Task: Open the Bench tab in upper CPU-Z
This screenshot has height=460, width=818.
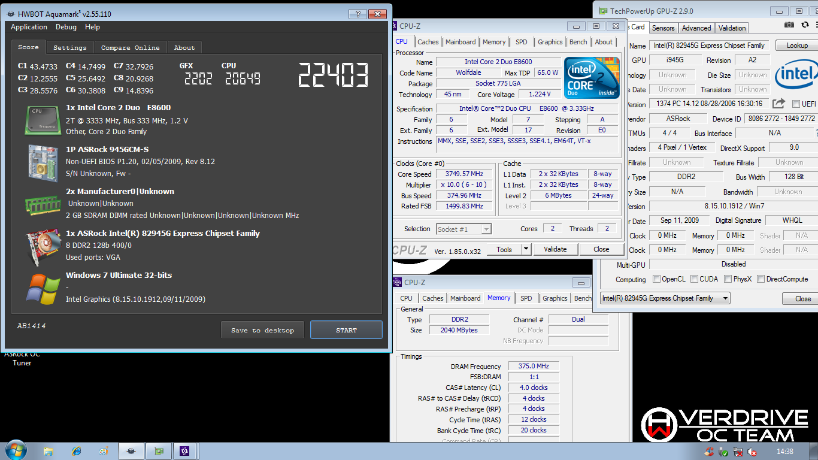Action: pyautogui.click(x=578, y=42)
